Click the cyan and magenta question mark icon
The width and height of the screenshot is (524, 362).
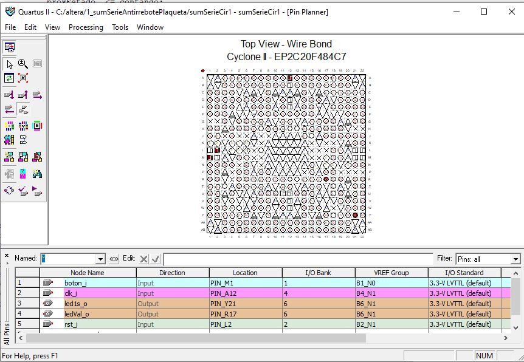tap(23, 174)
